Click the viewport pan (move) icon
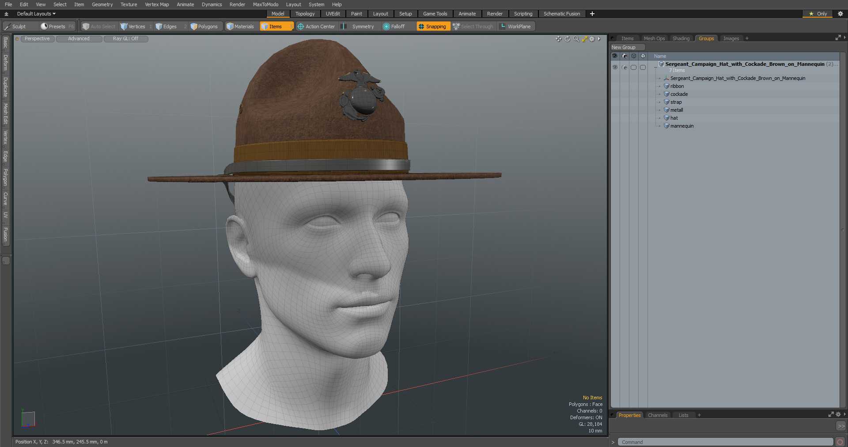 tap(559, 39)
